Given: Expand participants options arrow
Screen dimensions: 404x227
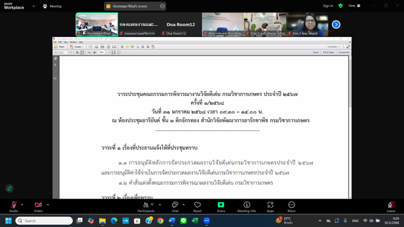Looking at the screenshot, I should tap(160, 205).
